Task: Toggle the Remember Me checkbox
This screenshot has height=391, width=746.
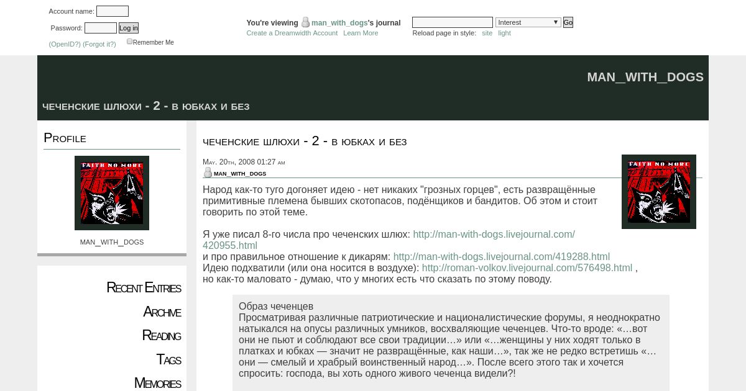Action: pyautogui.click(x=130, y=42)
